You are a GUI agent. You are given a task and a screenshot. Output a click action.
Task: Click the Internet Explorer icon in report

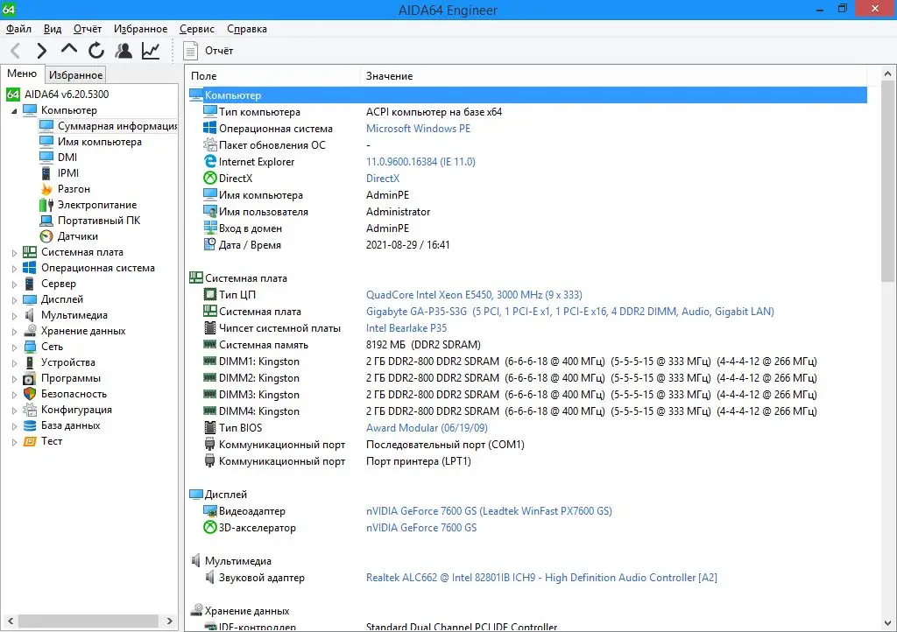210,162
